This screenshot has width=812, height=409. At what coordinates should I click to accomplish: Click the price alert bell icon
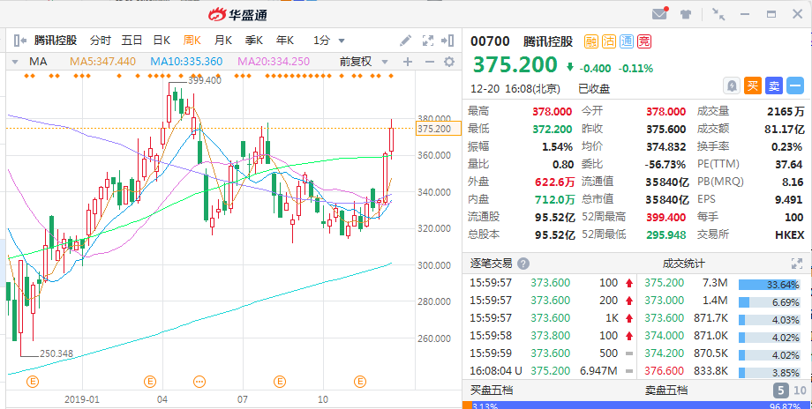coord(732,86)
